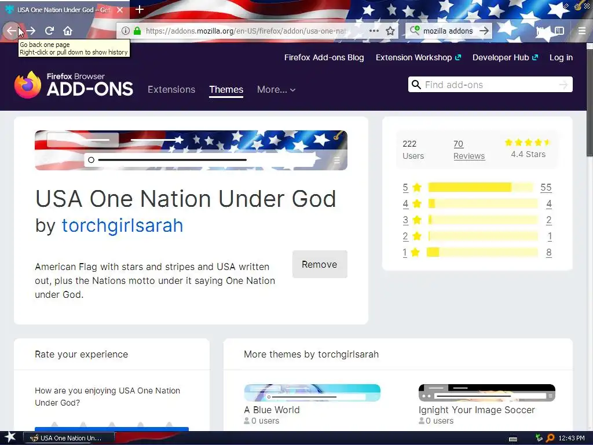Reload the current page

[49, 31]
